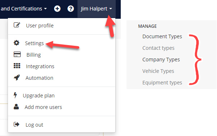Click the MANAGE section heading

click(x=147, y=26)
